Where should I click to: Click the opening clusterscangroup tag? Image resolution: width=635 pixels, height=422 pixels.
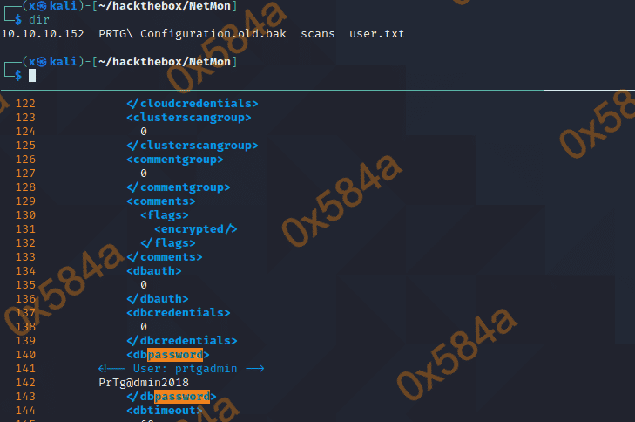pyautogui.click(x=189, y=117)
